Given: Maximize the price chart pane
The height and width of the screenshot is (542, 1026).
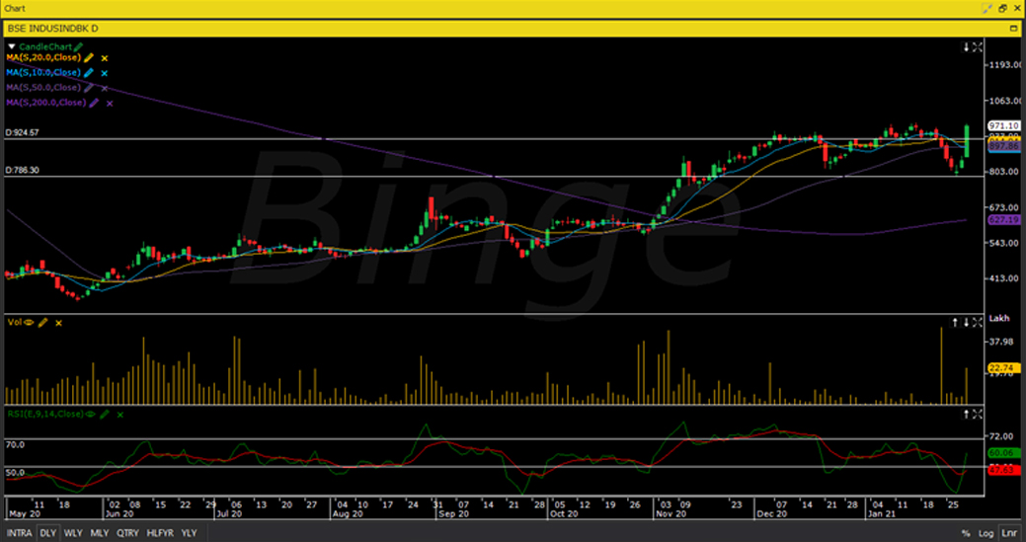Looking at the screenshot, I should pos(977,47).
